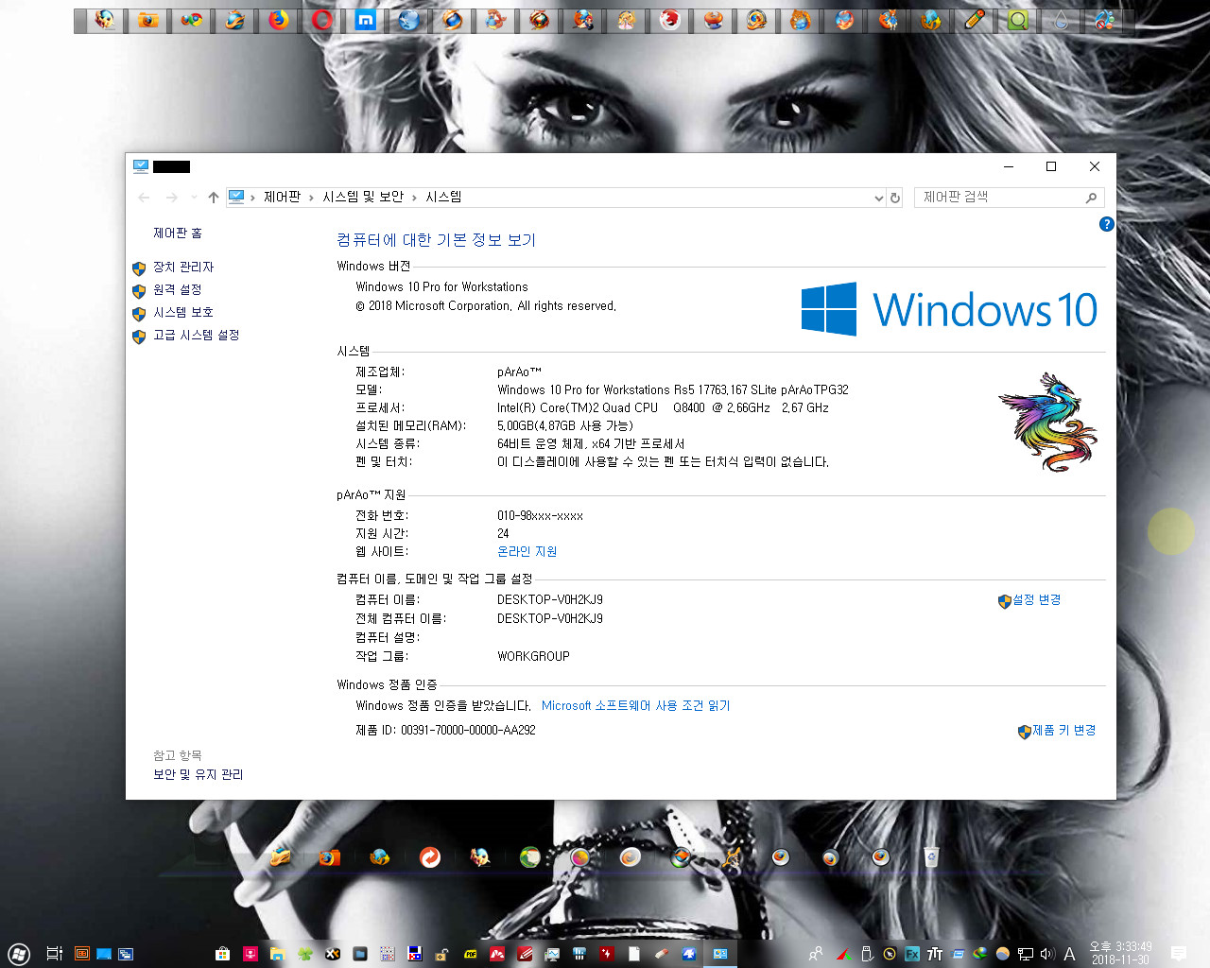
Task: Open the help question mark icon
Action: point(1107,224)
